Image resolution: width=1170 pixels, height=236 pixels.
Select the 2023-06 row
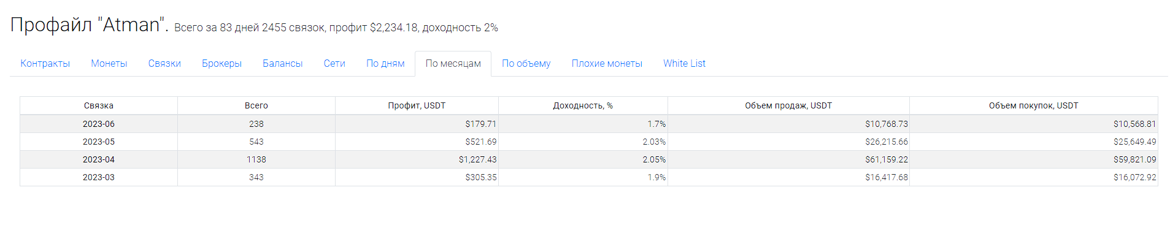pos(589,124)
